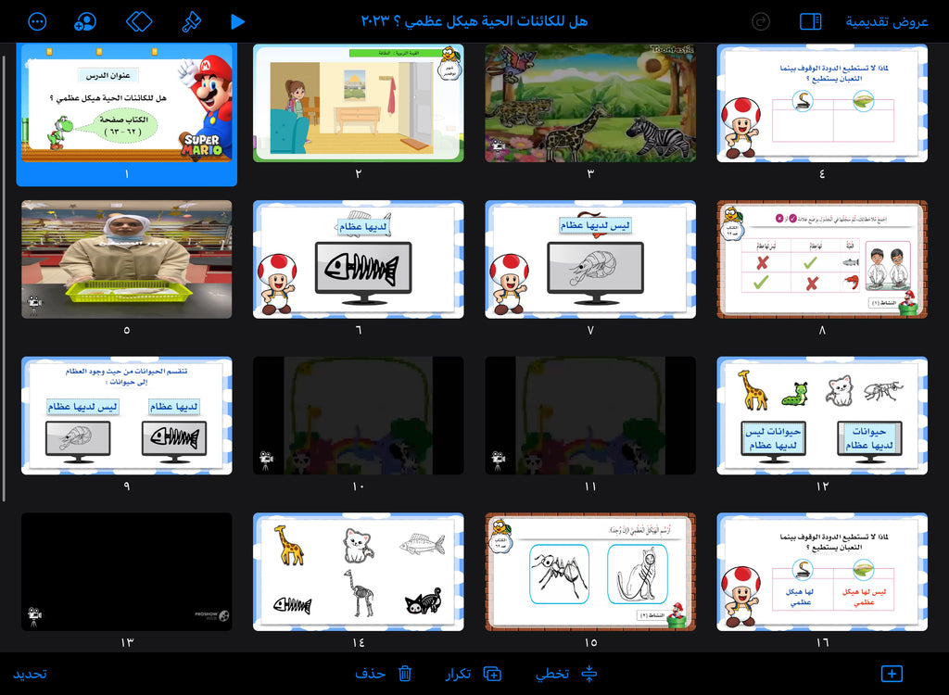The width and height of the screenshot is (949, 695).
Task: Play the slideshow with the play button
Action: point(238,22)
